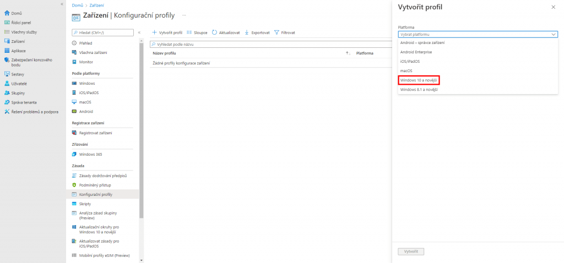Click the Zařízení breadcrumb link
This screenshot has height=263, width=564.
(x=97, y=4)
